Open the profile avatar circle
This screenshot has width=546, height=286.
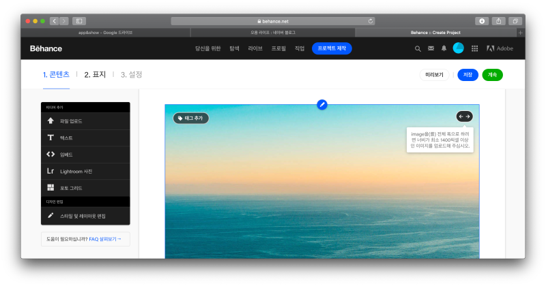pos(458,48)
